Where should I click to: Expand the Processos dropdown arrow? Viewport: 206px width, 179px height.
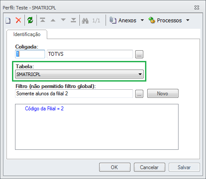pos(188,20)
